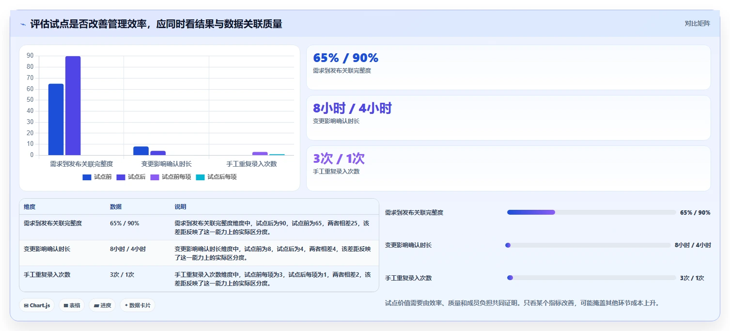Open the 65% / 90% data card

[508, 67]
